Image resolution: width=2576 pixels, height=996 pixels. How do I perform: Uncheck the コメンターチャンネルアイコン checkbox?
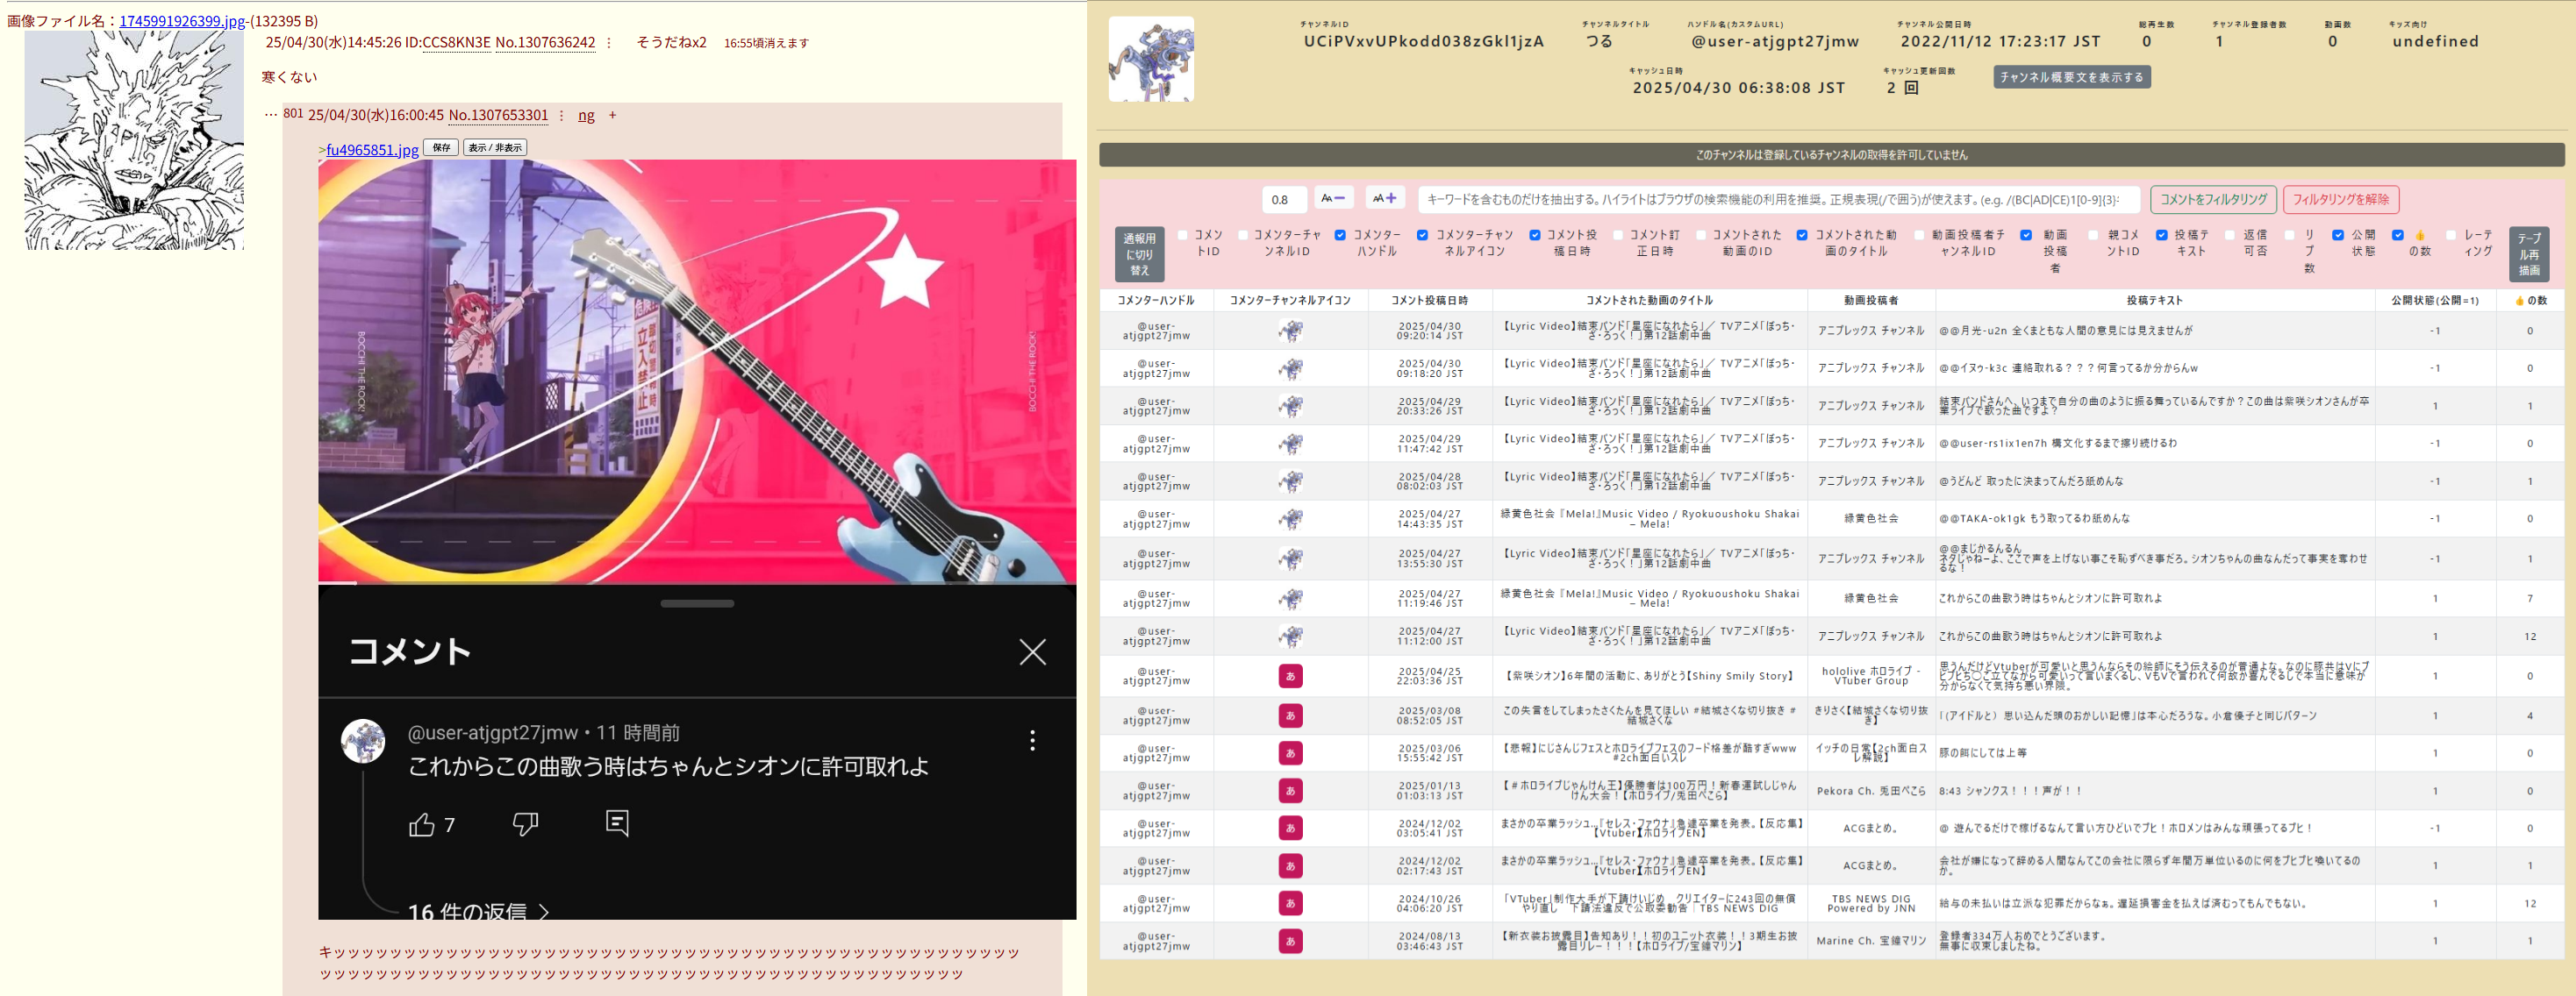click(x=1422, y=236)
